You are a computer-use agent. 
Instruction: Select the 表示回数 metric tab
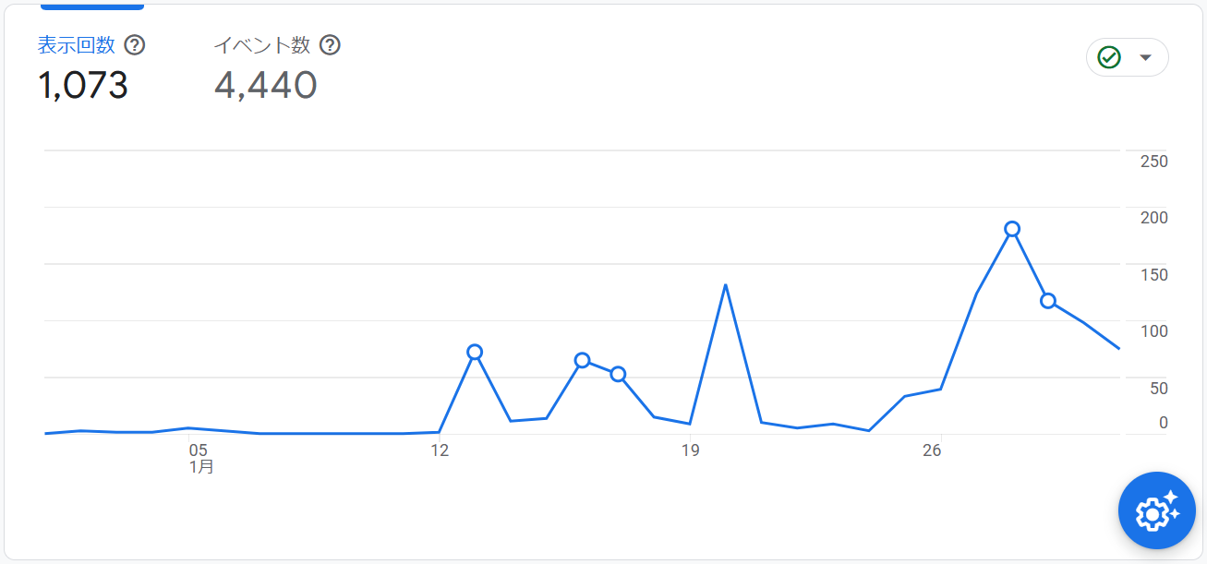[x=76, y=45]
